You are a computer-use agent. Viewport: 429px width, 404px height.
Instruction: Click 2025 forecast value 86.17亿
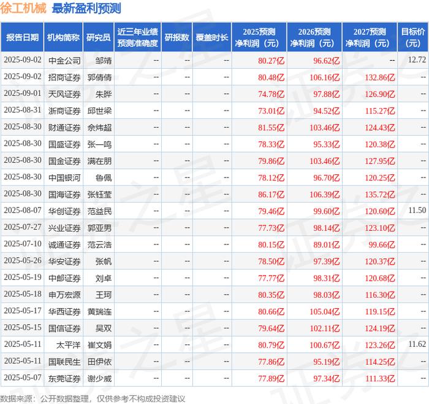(x=271, y=195)
